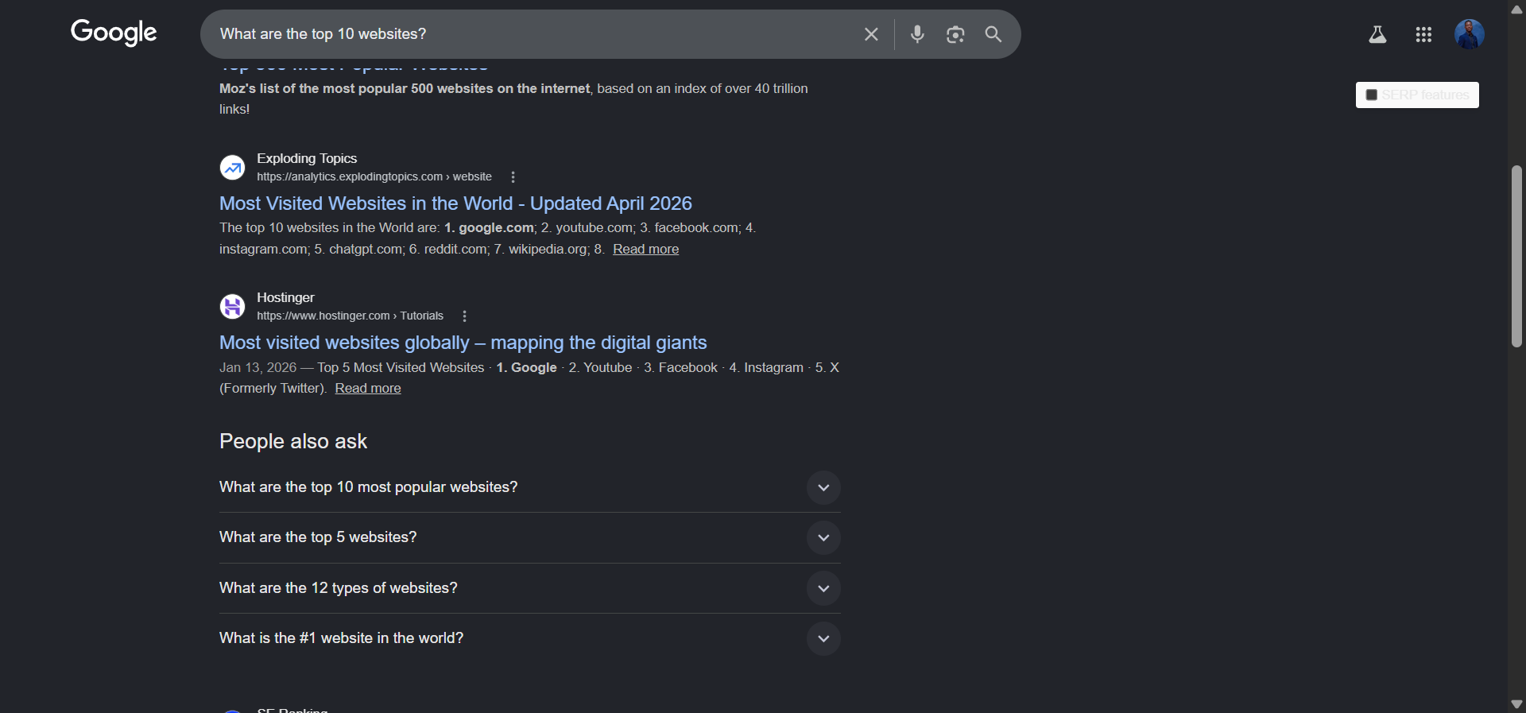The height and width of the screenshot is (713, 1526).
Task: Open Search by image camera icon
Action: pyautogui.click(x=955, y=34)
